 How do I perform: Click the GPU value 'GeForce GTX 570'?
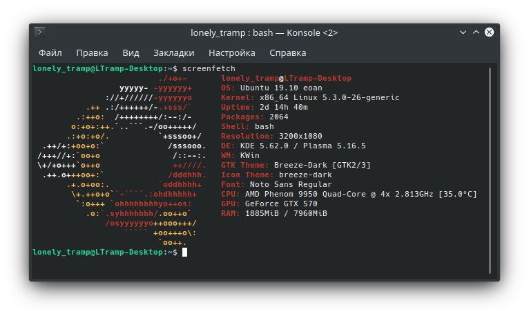pyautogui.click(x=281, y=204)
